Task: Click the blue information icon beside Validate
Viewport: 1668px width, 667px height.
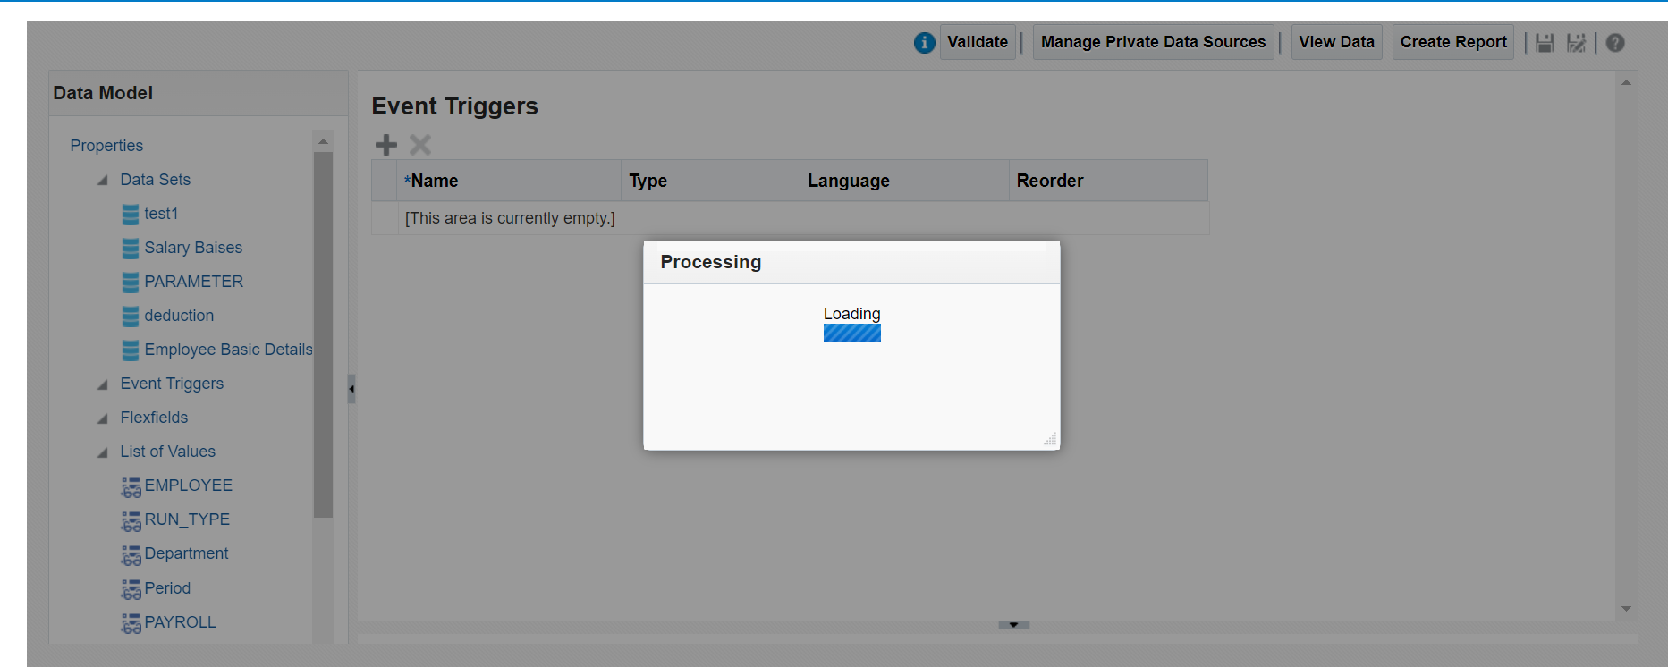Action: (924, 42)
